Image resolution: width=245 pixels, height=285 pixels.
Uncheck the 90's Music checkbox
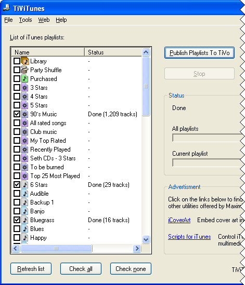coord(17,114)
